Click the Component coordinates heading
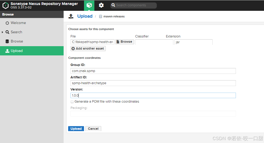The image size is (264, 143). click(x=85, y=58)
